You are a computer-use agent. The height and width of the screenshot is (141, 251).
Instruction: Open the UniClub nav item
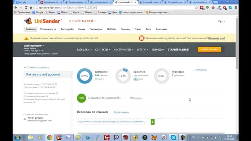pyautogui.click(x=111, y=29)
